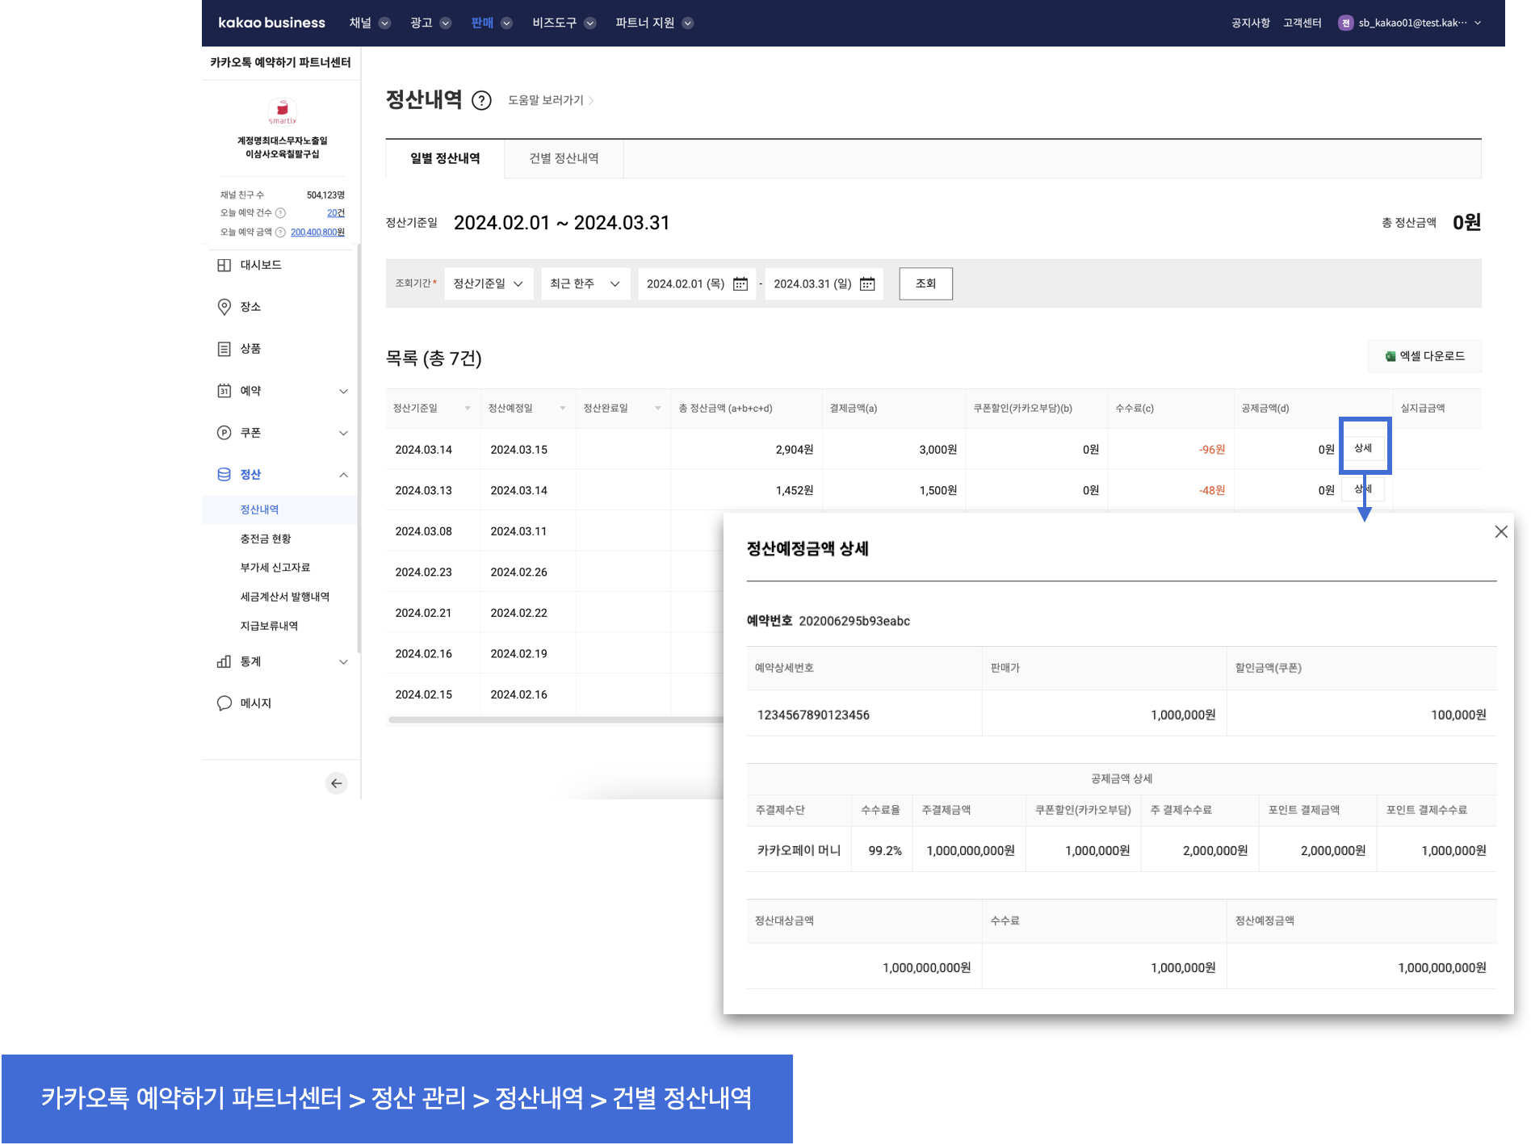The width and height of the screenshot is (1531, 1145).
Task: Click the 조회 search button
Action: (925, 284)
